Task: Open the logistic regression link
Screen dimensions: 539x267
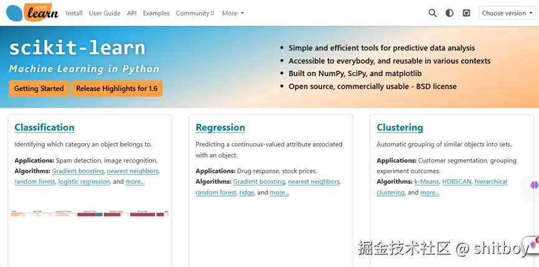Action: [84, 182]
